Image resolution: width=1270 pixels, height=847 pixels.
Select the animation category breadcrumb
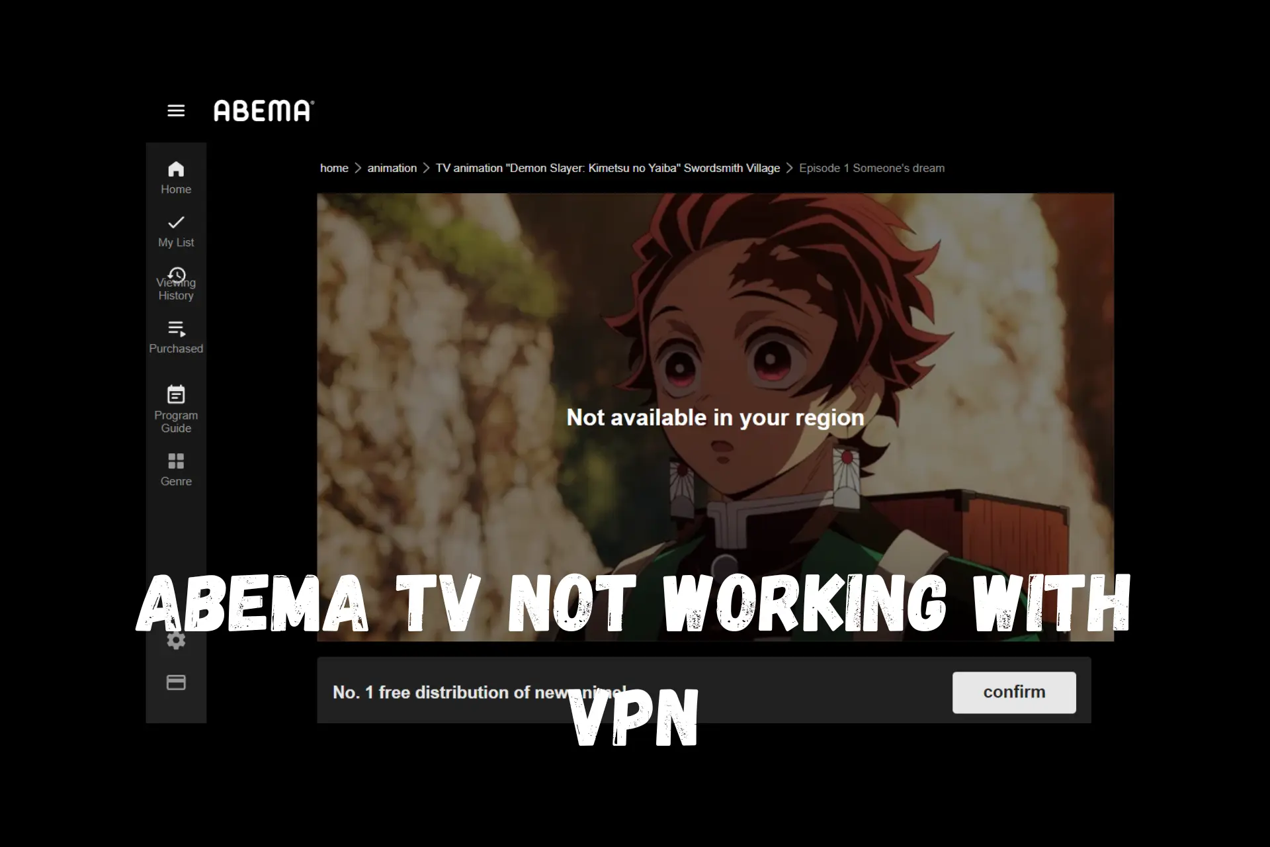tap(391, 167)
